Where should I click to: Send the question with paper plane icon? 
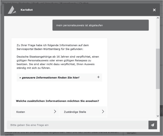(153, 125)
